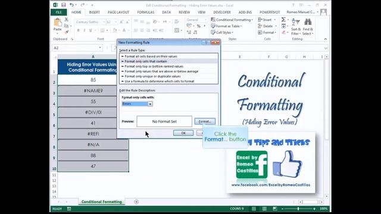Open the FILE tab
This screenshot has height=214, width=381.
point(58,12)
